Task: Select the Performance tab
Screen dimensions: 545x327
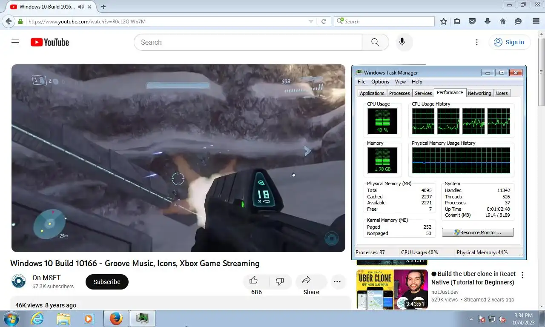Action: [x=450, y=92]
